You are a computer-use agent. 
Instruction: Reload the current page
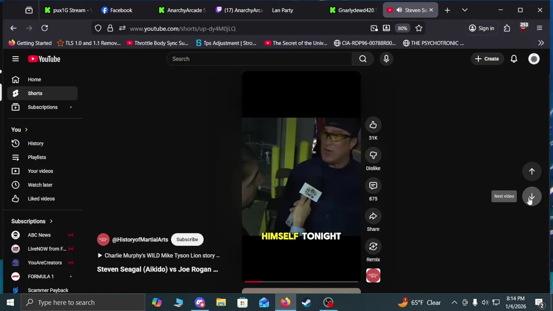(x=44, y=28)
